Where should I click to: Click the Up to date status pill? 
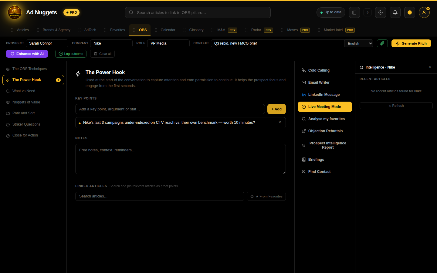331,12
